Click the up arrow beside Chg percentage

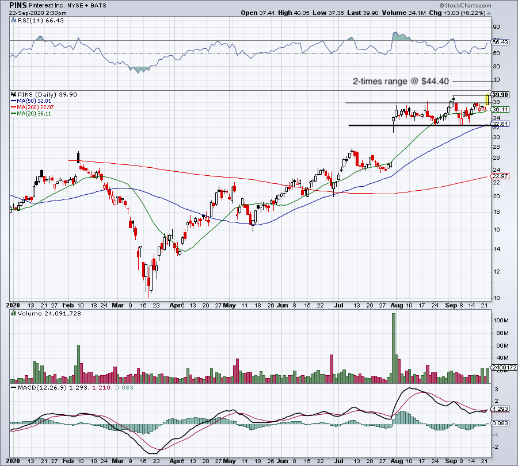pyautogui.click(x=489, y=14)
